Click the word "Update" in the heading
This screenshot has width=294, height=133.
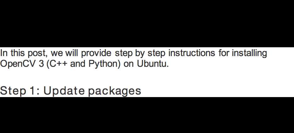pyautogui.click(x=64, y=91)
